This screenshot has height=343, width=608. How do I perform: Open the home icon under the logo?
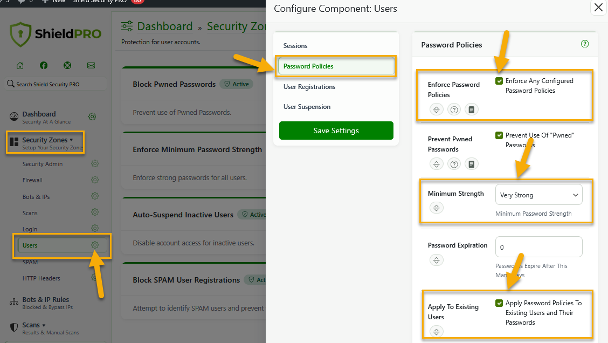point(20,65)
